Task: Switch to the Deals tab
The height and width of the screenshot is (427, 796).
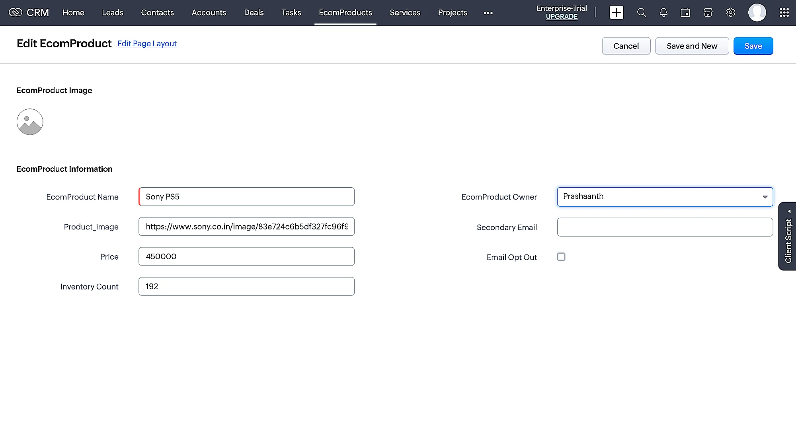Action: [254, 13]
